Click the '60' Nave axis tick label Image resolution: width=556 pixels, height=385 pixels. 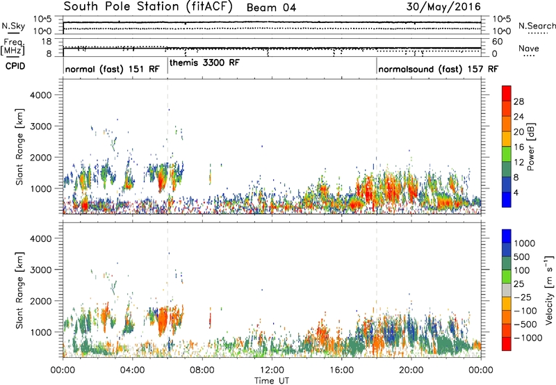(x=498, y=42)
